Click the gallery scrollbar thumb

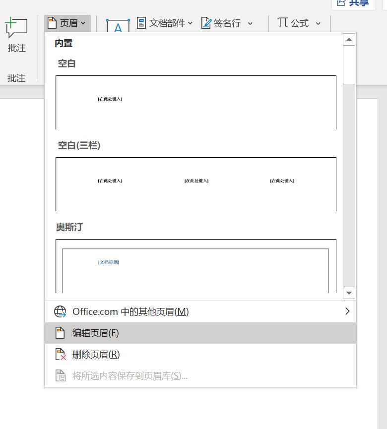349,65
